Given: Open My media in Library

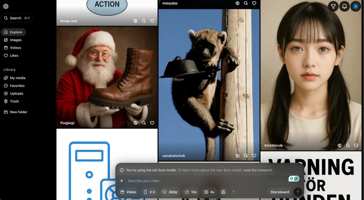Looking at the screenshot, I should 17,78.
